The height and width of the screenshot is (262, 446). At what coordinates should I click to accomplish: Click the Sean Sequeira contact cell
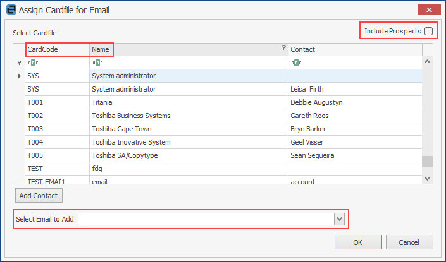coord(355,155)
